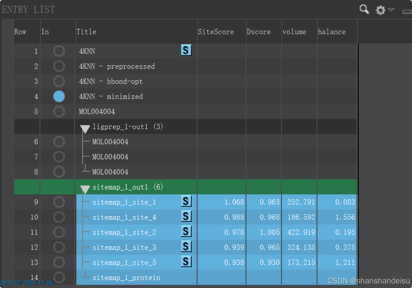Include sitemap_1_site_4 in workspace

59,217
